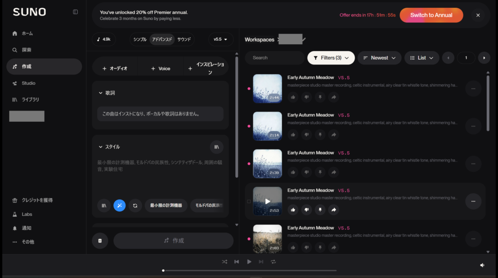Click the 4.9k credits indicator
Image resolution: width=498 pixels, height=278 pixels.
click(x=104, y=39)
